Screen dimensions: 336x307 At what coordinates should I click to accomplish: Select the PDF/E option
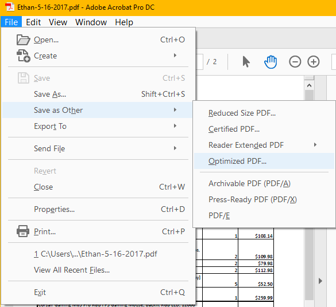pos(264,215)
